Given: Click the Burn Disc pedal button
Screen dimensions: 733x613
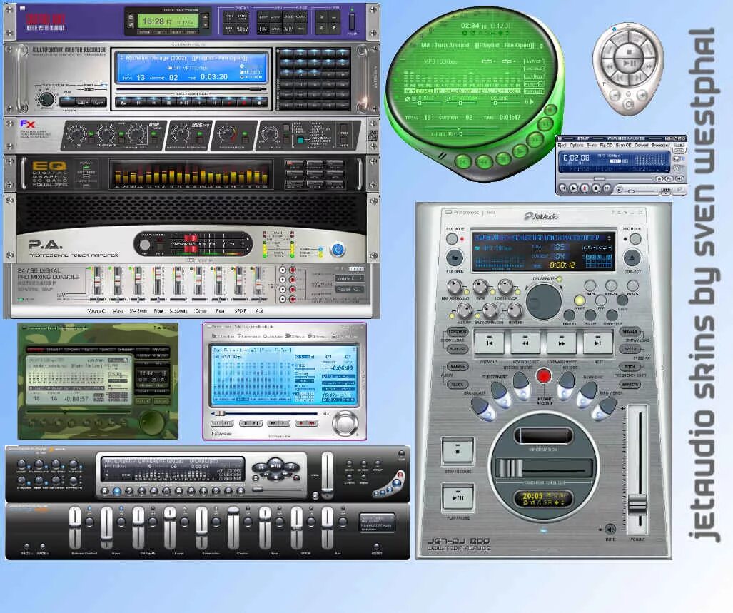Looking at the screenshot, I should pos(586,394).
